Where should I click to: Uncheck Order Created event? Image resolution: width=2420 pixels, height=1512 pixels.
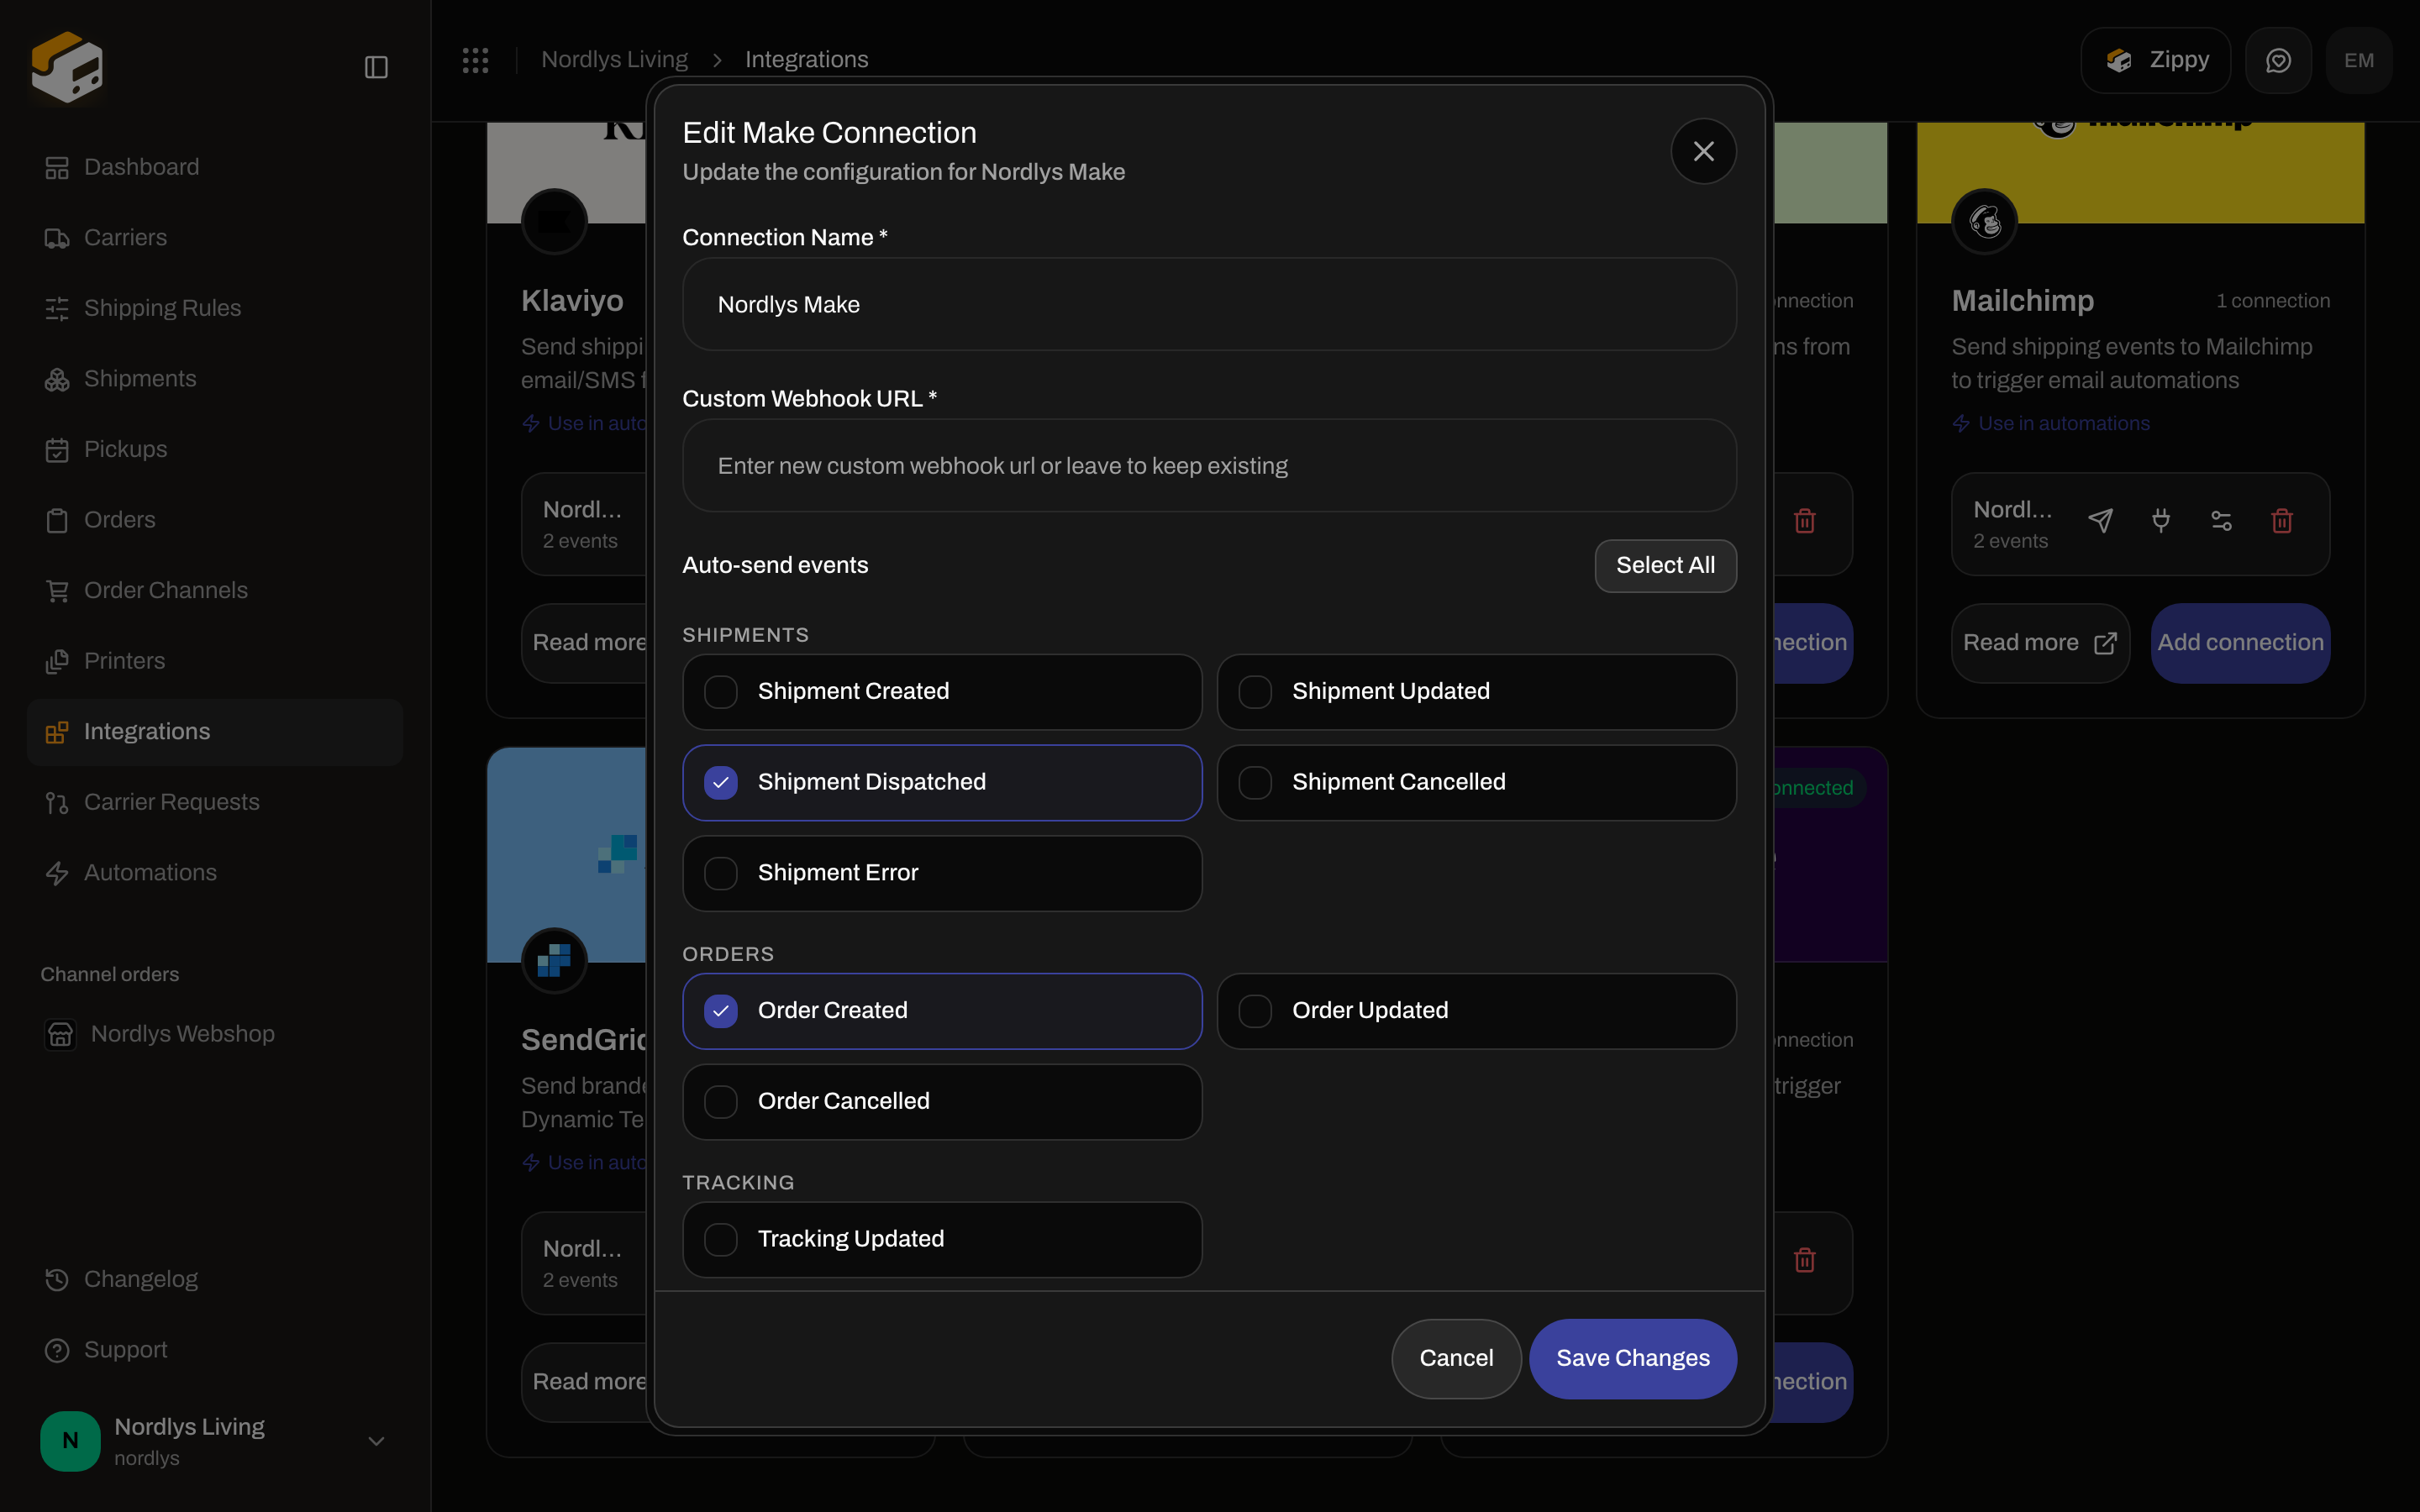[x=942, y=1011]
